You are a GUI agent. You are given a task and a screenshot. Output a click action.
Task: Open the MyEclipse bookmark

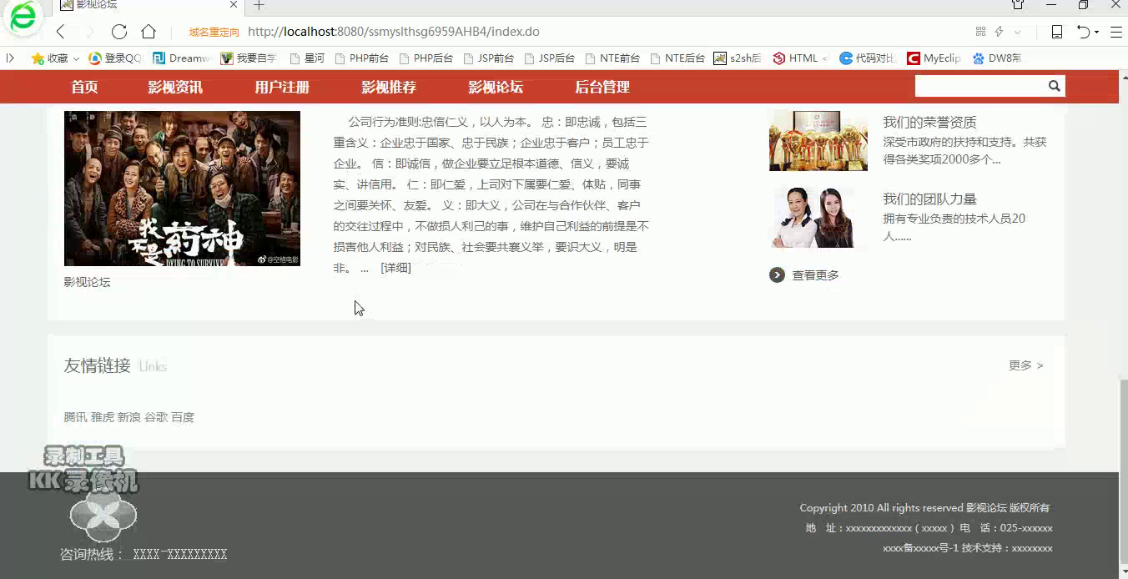pyautogui.click(x=934, y=58)
